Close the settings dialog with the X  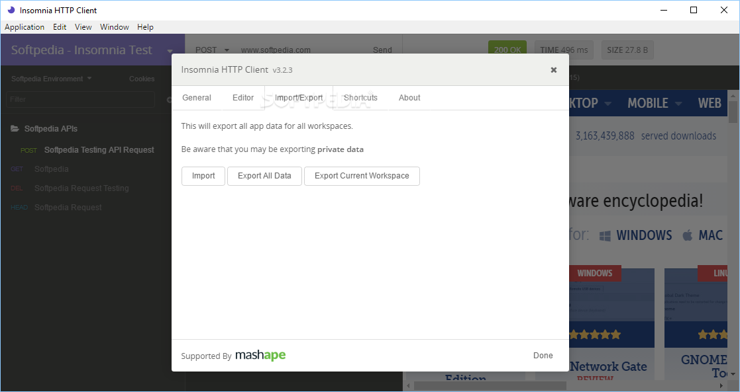click(x=554, y=69)
